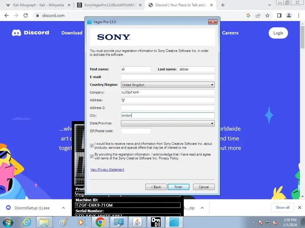Click the Discord logo on the page

click(31, 33)
